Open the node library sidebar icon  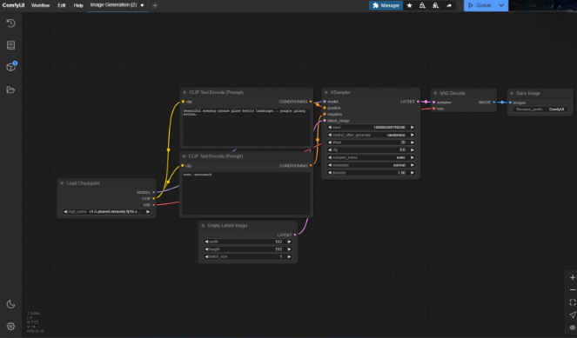click(x=10, y=45)
